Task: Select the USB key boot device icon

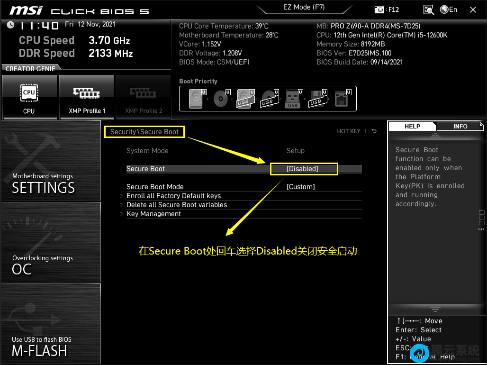Action: pos(293,99)
